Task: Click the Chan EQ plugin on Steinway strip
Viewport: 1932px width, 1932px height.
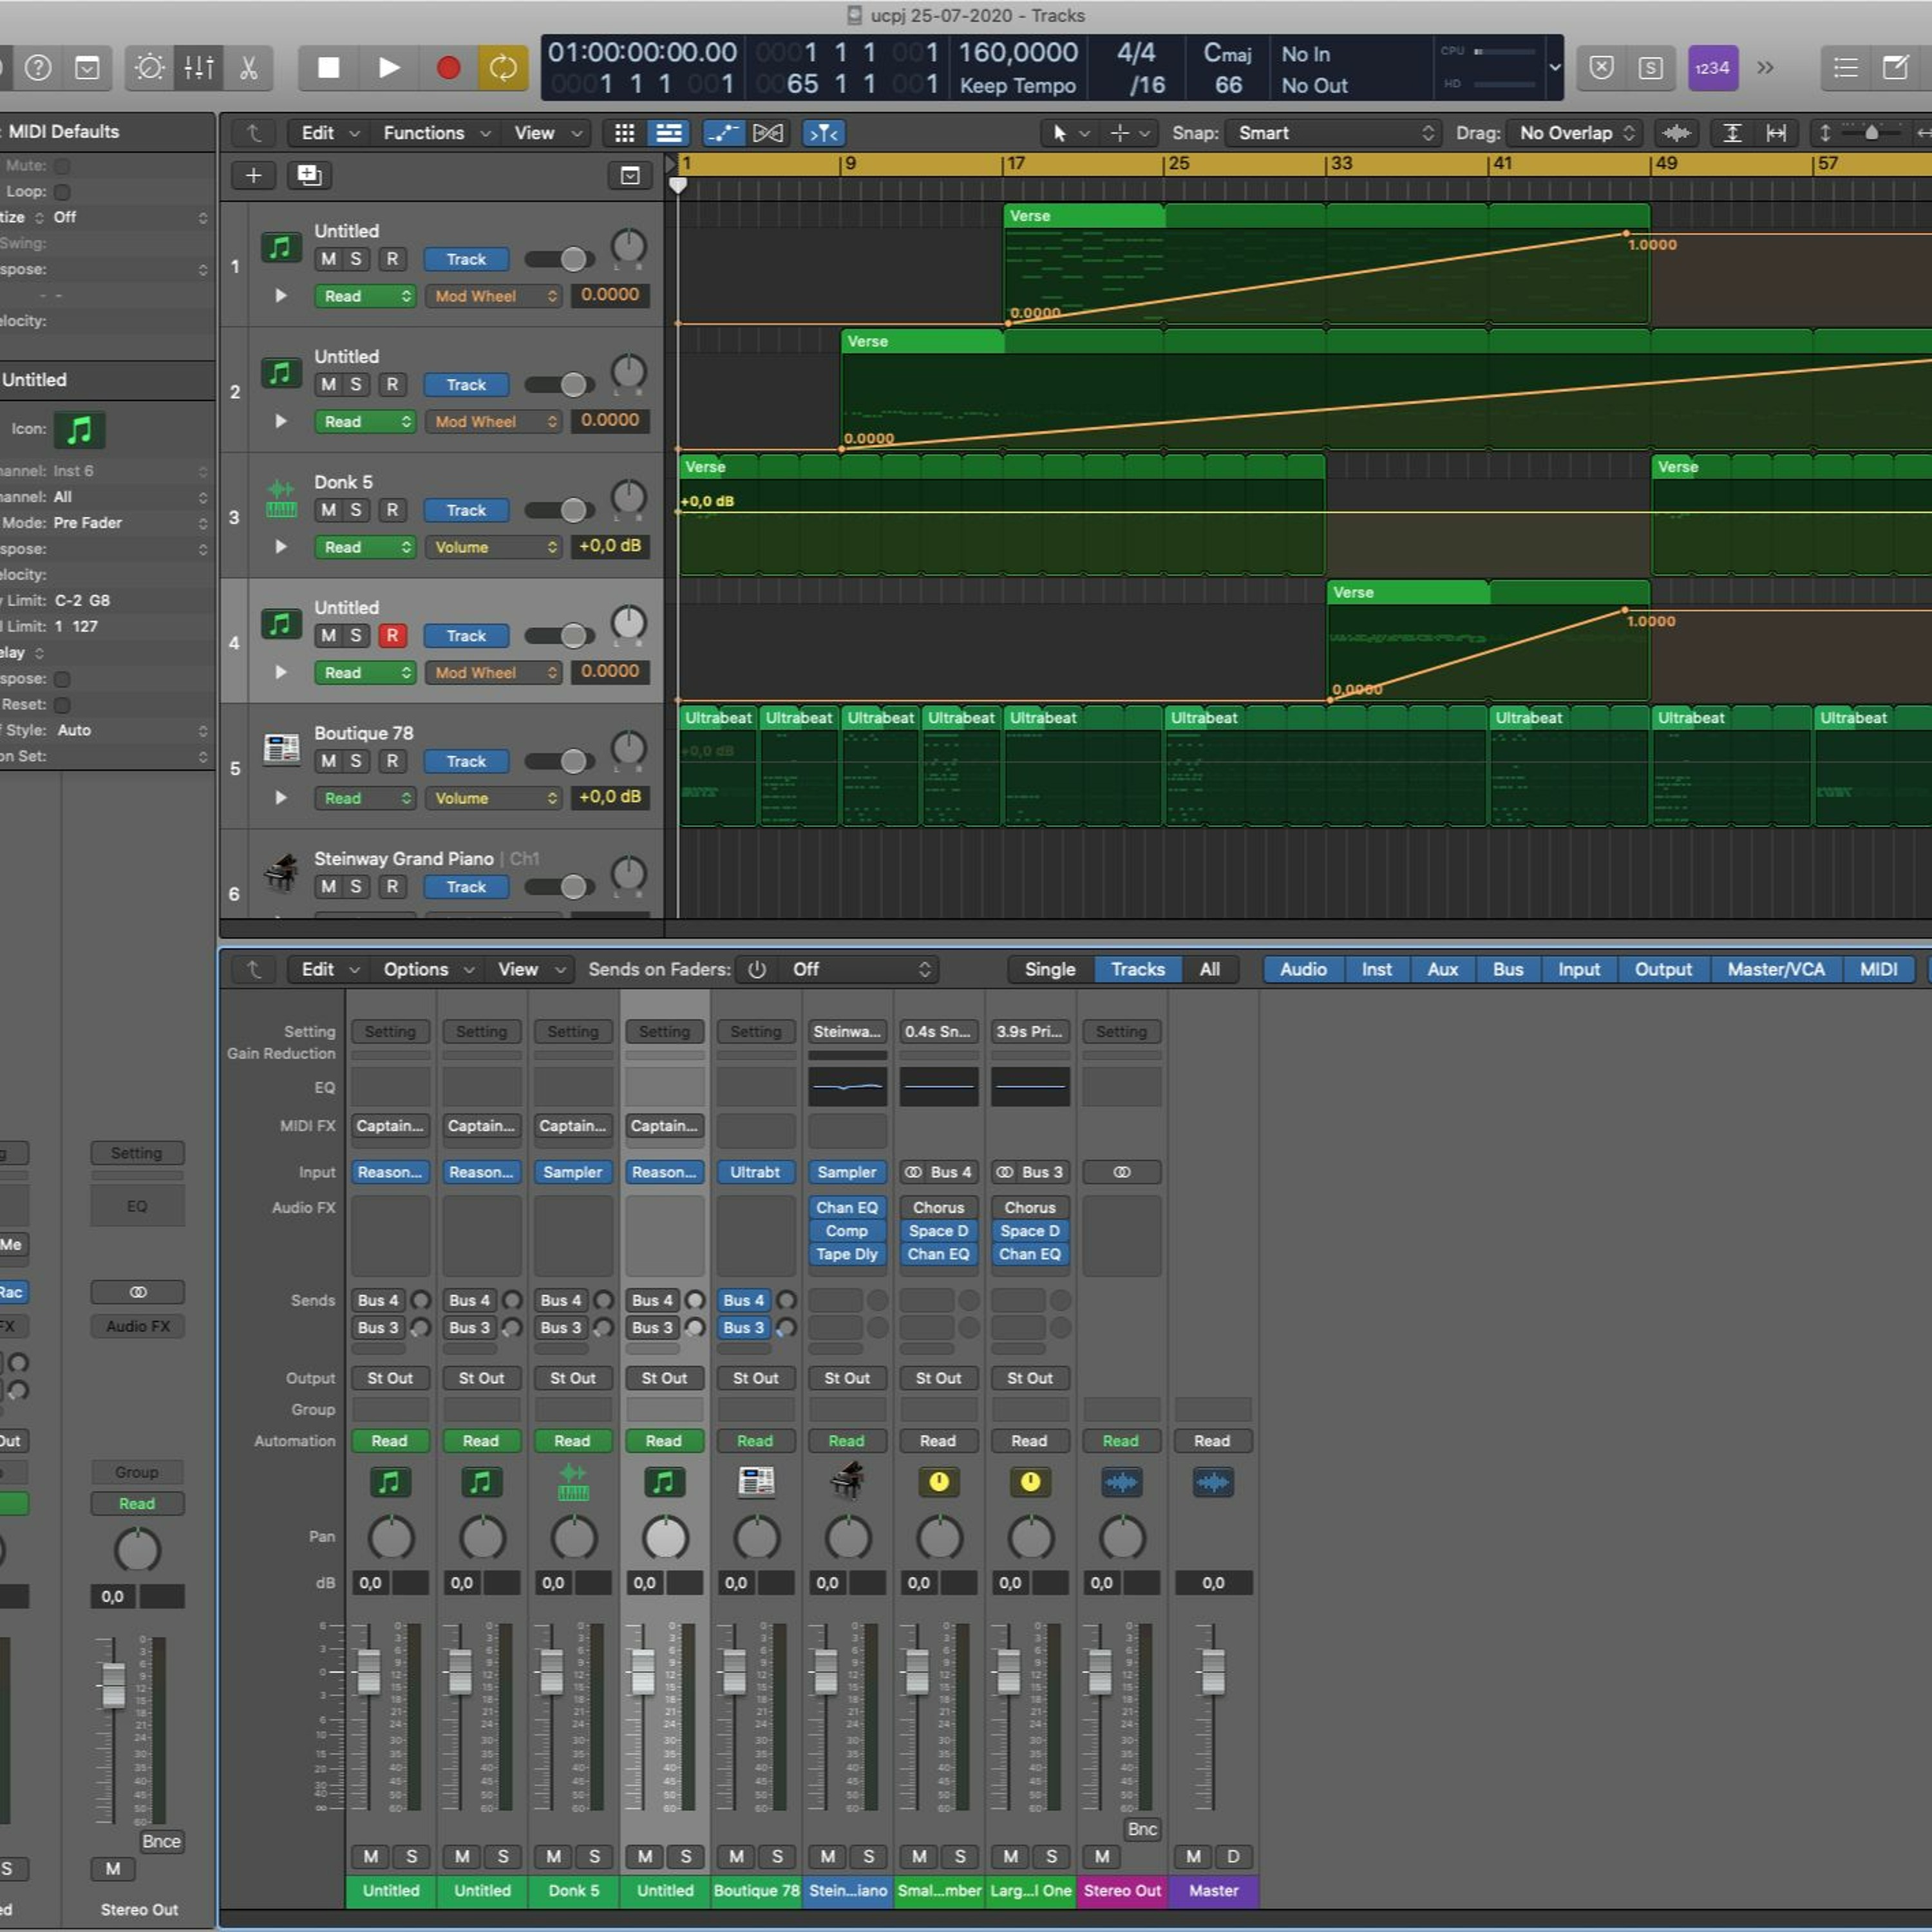Action: (x=847, y=1207)
